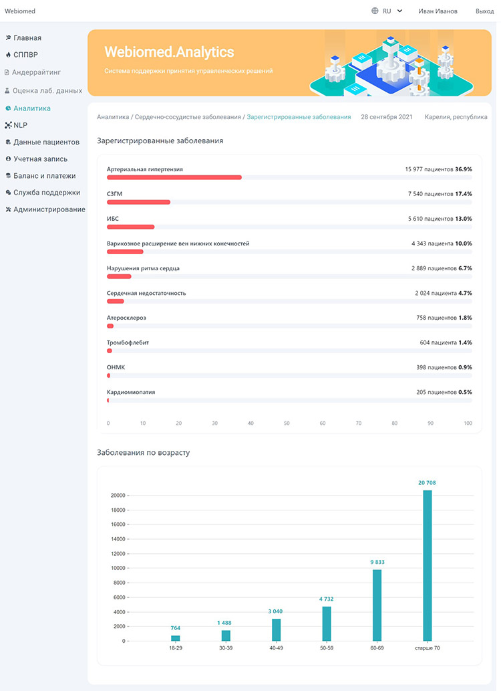Expand the RU language dropdown chevron
This screenshot has height=691, width=501.
(399, 11)
